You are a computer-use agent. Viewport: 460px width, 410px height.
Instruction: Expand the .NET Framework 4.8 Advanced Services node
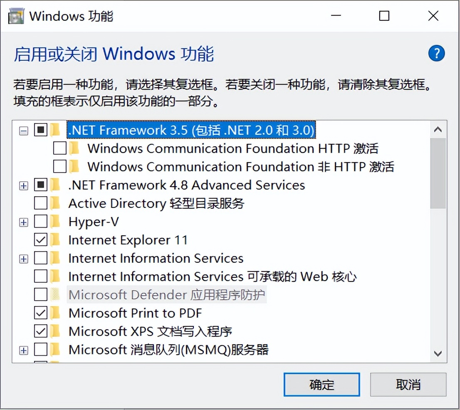24,185
